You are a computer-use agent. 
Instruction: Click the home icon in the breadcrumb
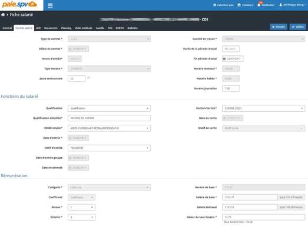pyautogui.click(x=3, y=15)
